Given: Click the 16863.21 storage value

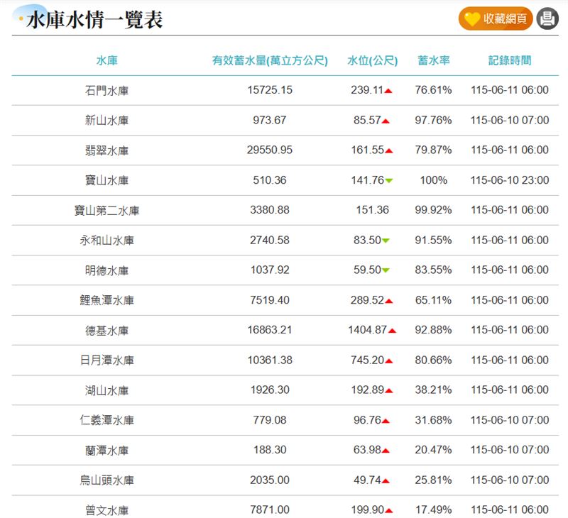Looking at the screenshot, I should coord(270,330).
